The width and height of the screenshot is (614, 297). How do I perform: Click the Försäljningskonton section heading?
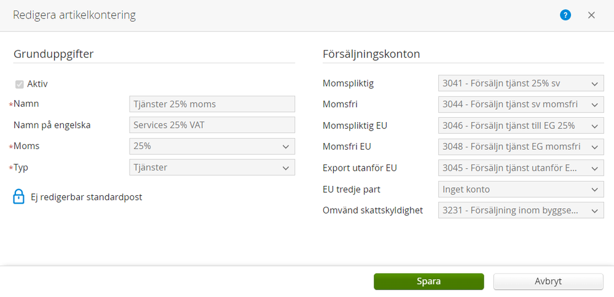[x=371, y=54]
